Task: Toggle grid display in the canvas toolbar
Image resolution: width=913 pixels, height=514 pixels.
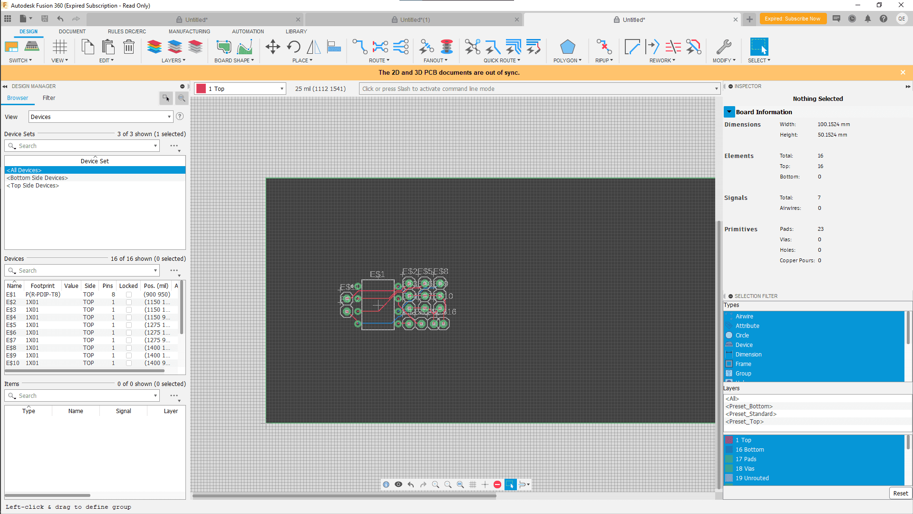Action: pyautogui.click(x=473, y=484)
